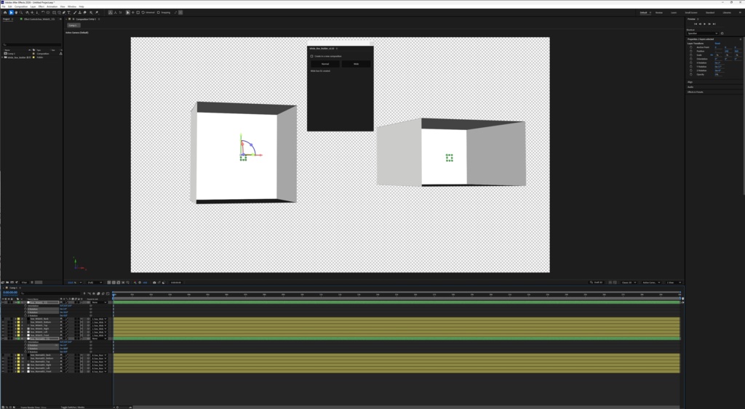Viewport: 745px width, 409px height.
Task: Select the Brush tool
Action: 75,12
